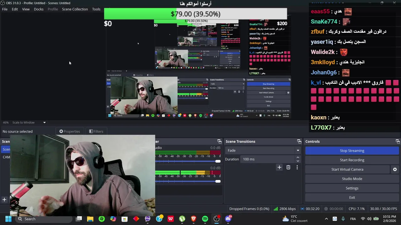401x225 pixels.
Task: Open Settings from Controls dock
Action: coord(352,188)
